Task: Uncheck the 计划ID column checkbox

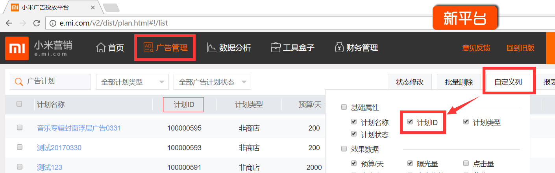Action: pos(410,122)
